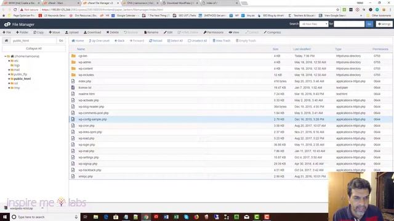Click the Compress toolbar button
Viewport: 394px width, 221px height.
pyautogui.click(x=272, y=33)
